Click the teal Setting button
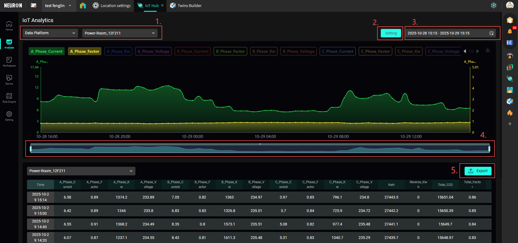Screen dimensions: 518x243 point(391,33)
